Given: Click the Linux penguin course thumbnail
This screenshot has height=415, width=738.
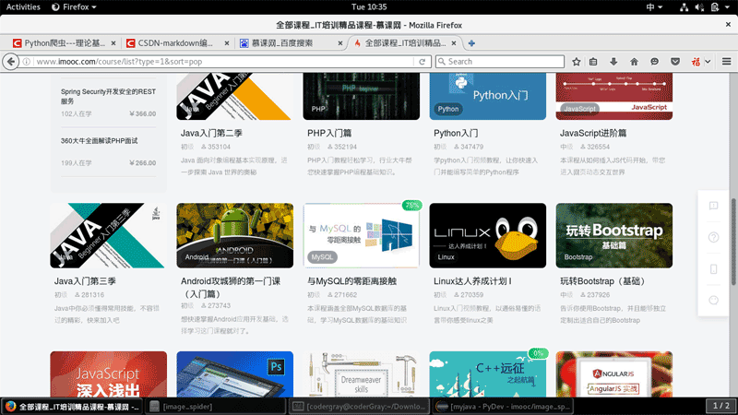Looking at the screenshot, I should (x=488, y=236).
